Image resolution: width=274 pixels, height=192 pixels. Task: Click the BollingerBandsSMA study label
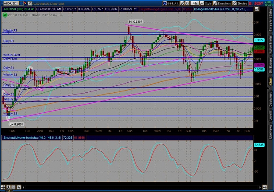coord(221,9)
